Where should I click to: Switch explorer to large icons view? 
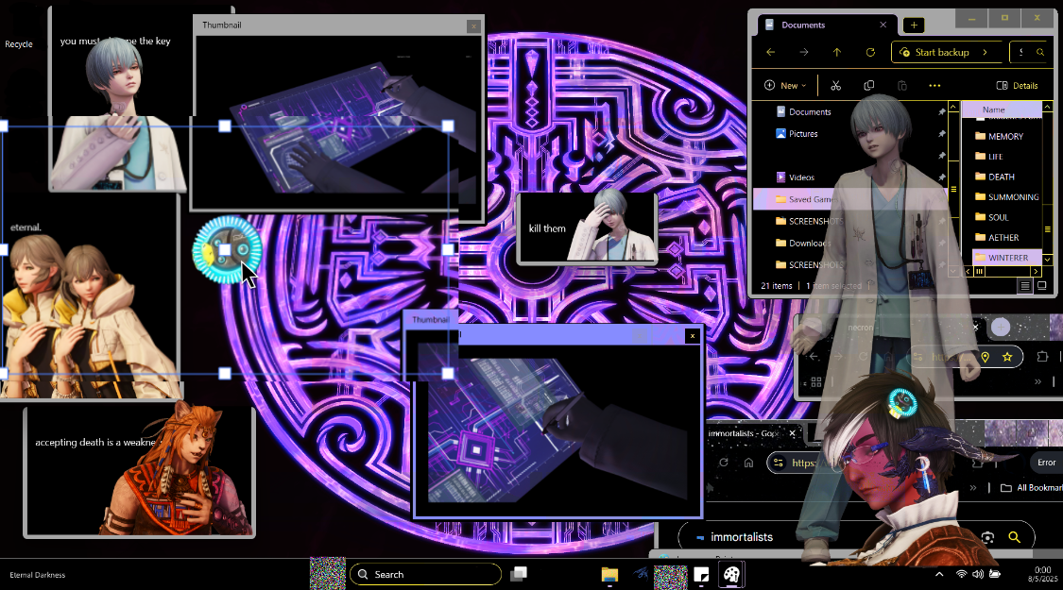click(x=1042, y=286)
